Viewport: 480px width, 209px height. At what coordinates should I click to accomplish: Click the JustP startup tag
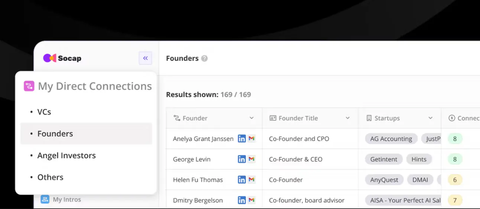pos(431,139)
